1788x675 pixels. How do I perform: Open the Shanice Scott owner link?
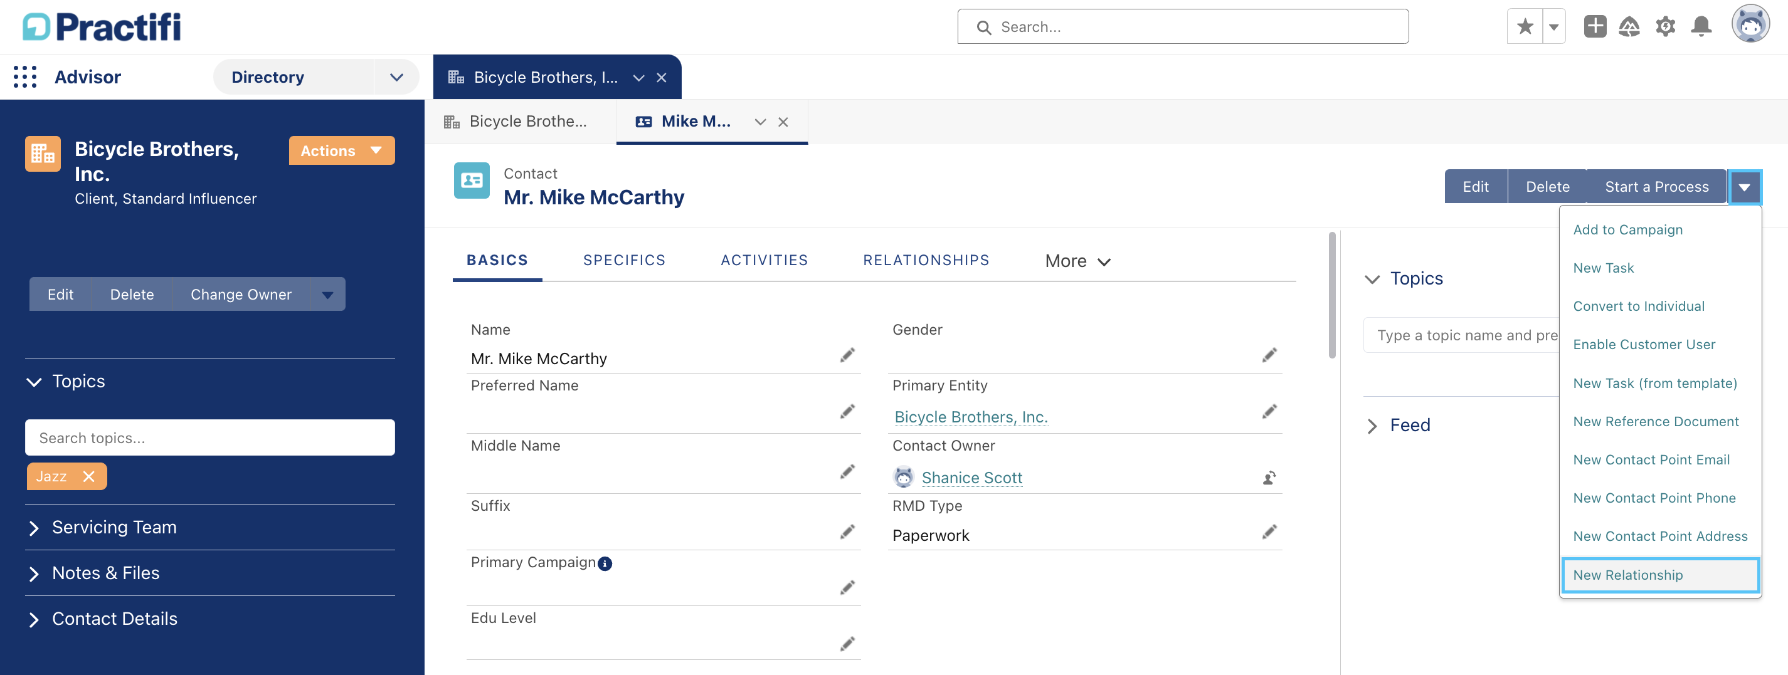(971, 478)
